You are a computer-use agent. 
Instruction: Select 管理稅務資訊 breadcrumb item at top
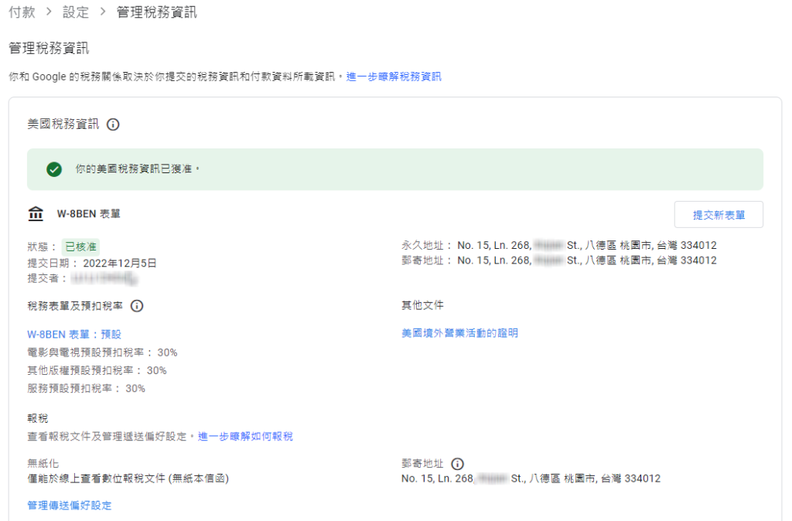pos(156,12)
